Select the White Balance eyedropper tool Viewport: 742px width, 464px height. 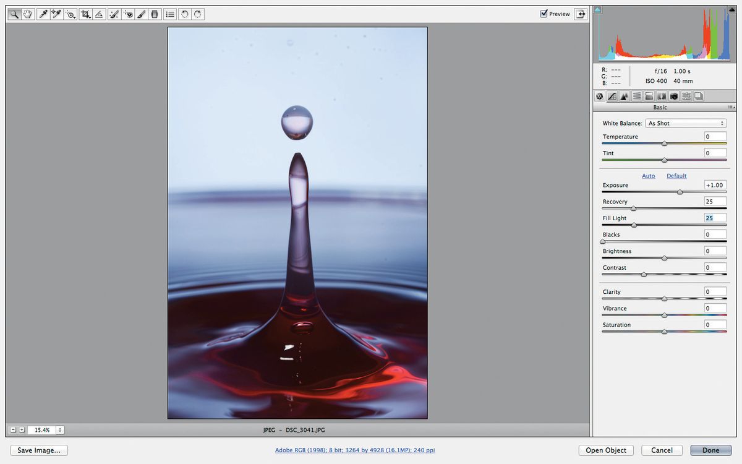point(43,14)
